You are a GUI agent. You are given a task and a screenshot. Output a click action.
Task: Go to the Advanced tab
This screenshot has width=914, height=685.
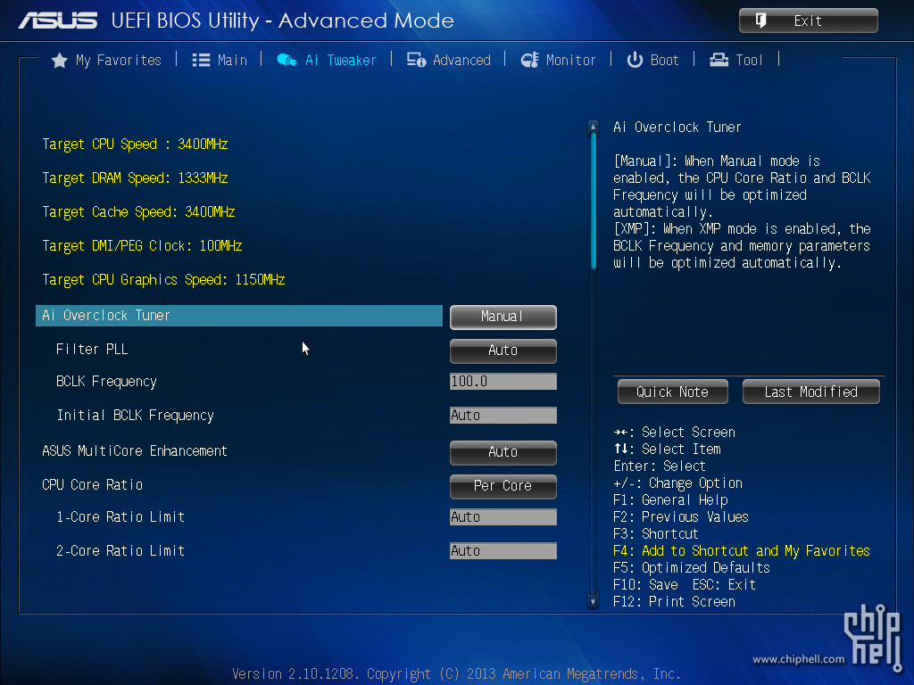[461, 60]
